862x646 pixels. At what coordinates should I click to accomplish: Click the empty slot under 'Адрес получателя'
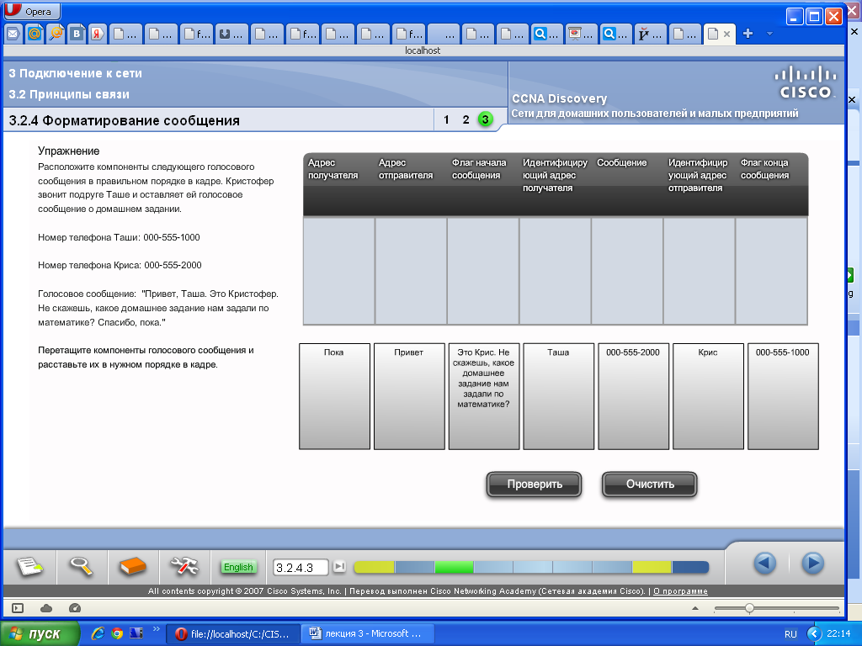(x=339, y=271)
